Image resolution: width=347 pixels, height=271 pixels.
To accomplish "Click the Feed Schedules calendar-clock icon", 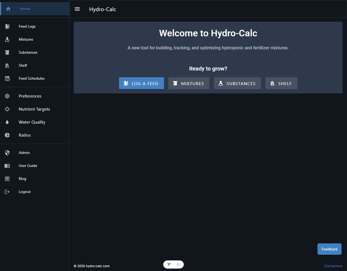I will (x=7, y=78).
